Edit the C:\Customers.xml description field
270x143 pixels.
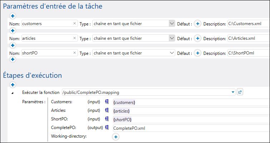tap(249, 24)
